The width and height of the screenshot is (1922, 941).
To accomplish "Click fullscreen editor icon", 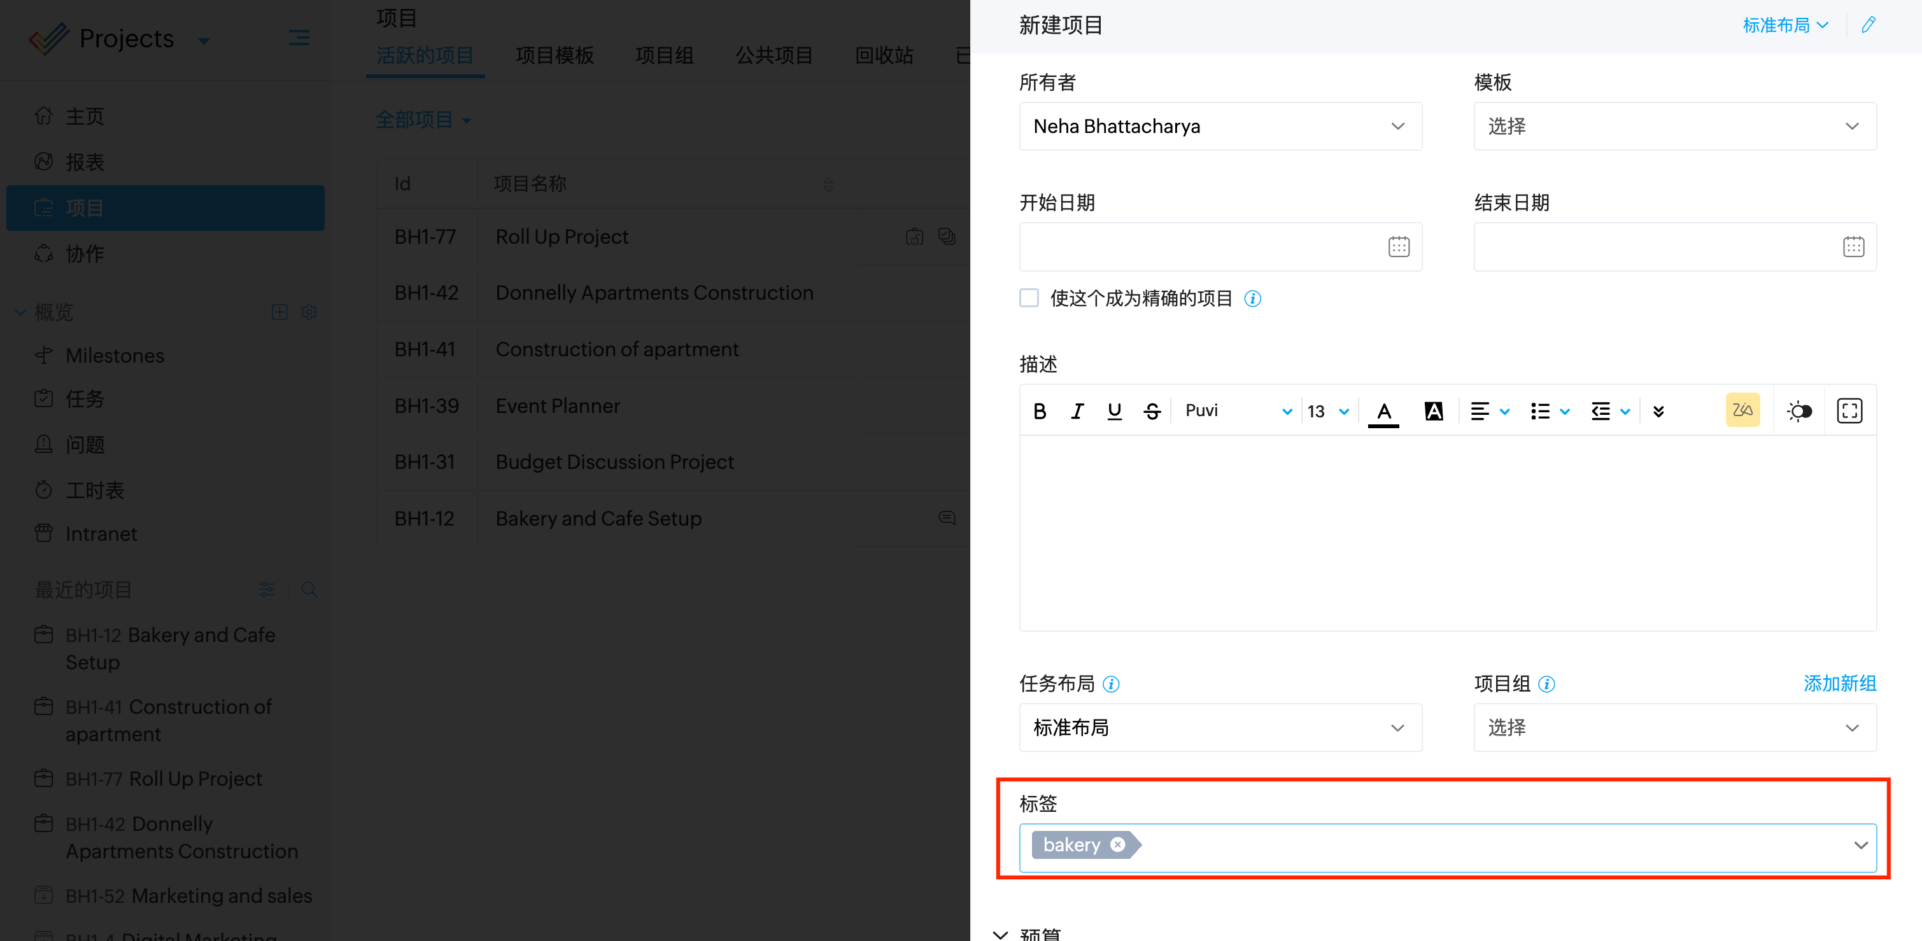I will point(1849,411).
